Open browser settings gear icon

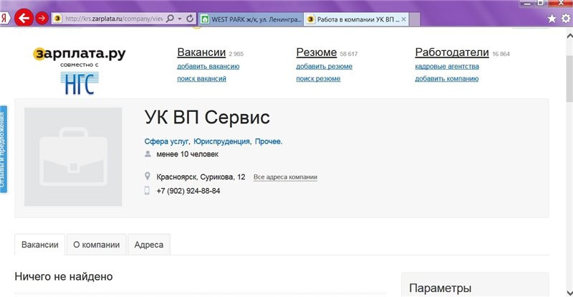[x=566, y=19]
